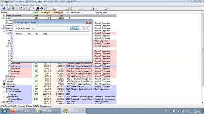Toggle the Show Lower Pane toolbar icon
The image size is (204, 114).
21,9
